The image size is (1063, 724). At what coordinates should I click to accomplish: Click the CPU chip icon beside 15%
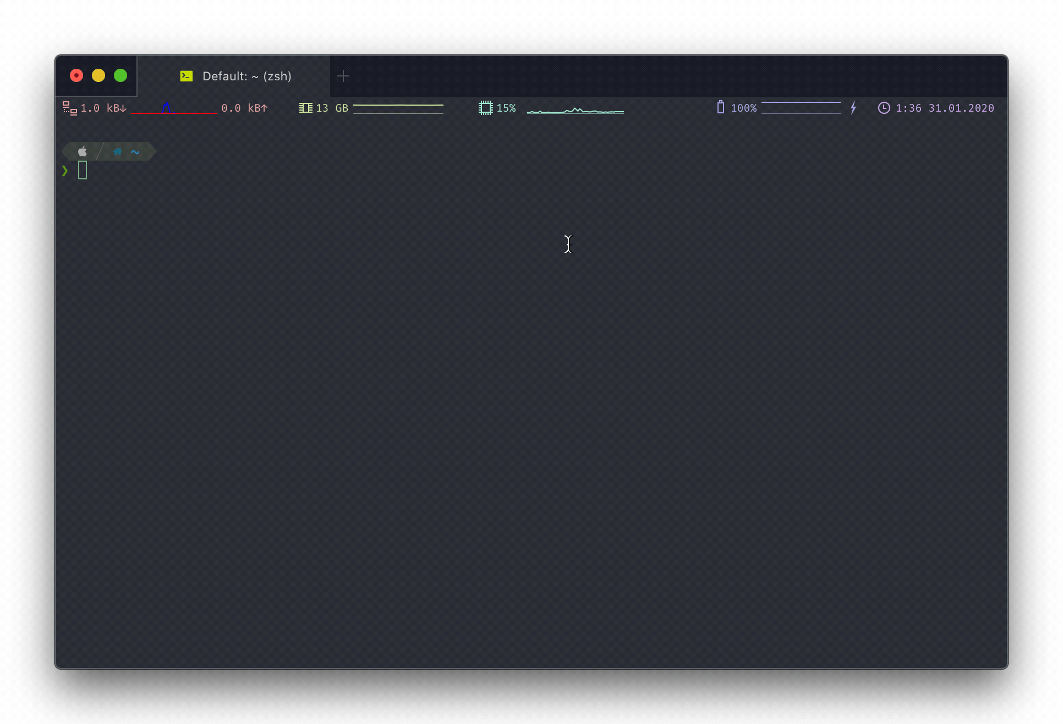coord(485,108)
